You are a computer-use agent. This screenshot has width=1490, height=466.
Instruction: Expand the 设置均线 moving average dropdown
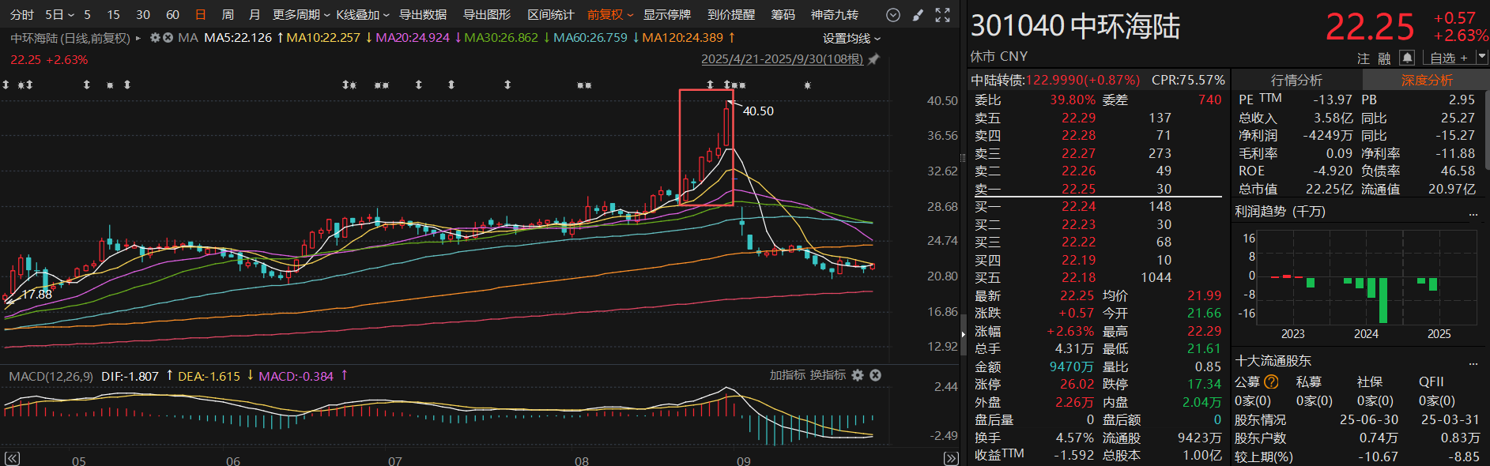[851, 38]
